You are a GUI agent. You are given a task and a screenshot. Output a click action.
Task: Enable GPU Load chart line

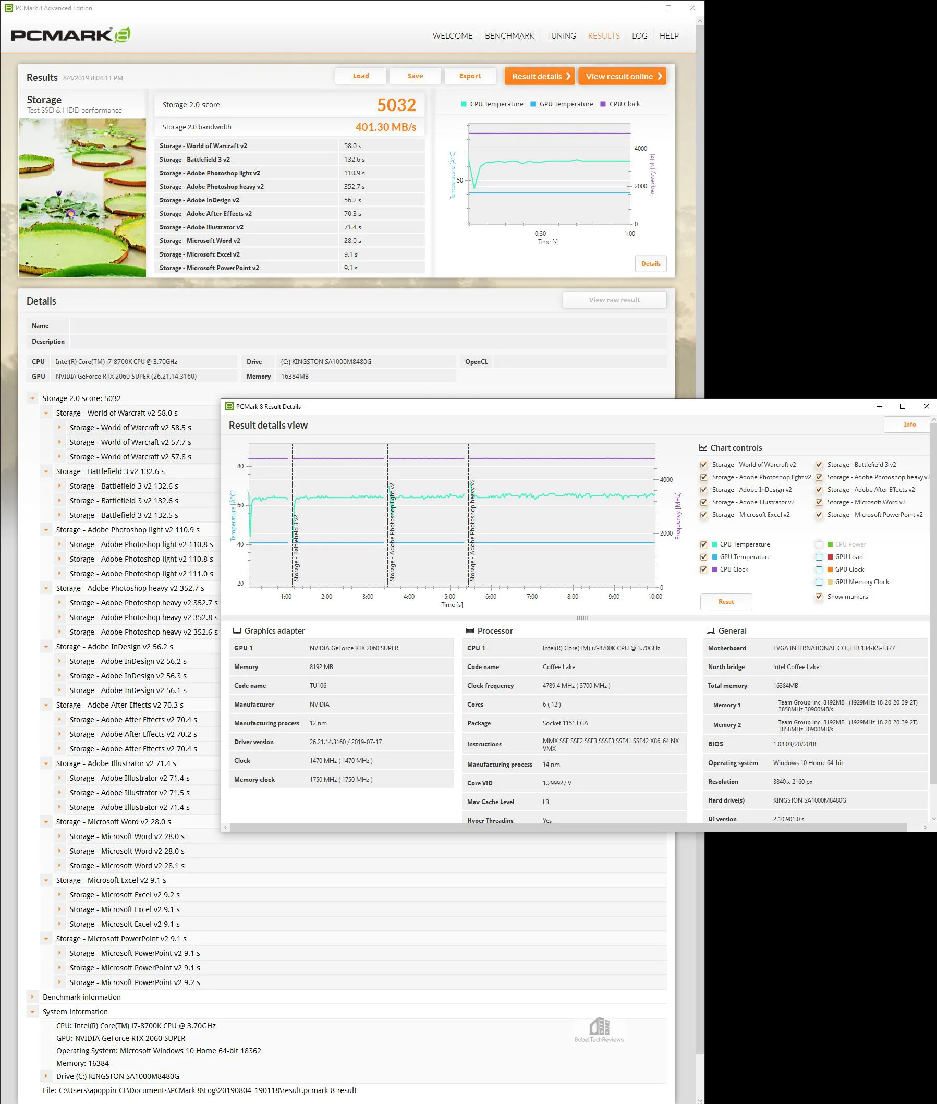(819, 557)
